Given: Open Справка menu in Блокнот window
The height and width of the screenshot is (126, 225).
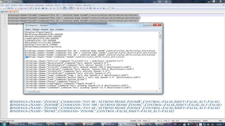Looking at the screenshot, I should click(59, 29).
